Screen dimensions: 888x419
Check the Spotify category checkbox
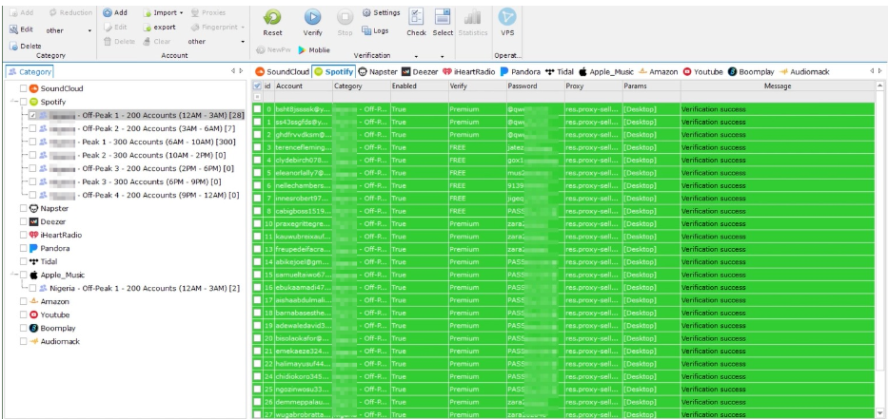[x=23, y=102]
